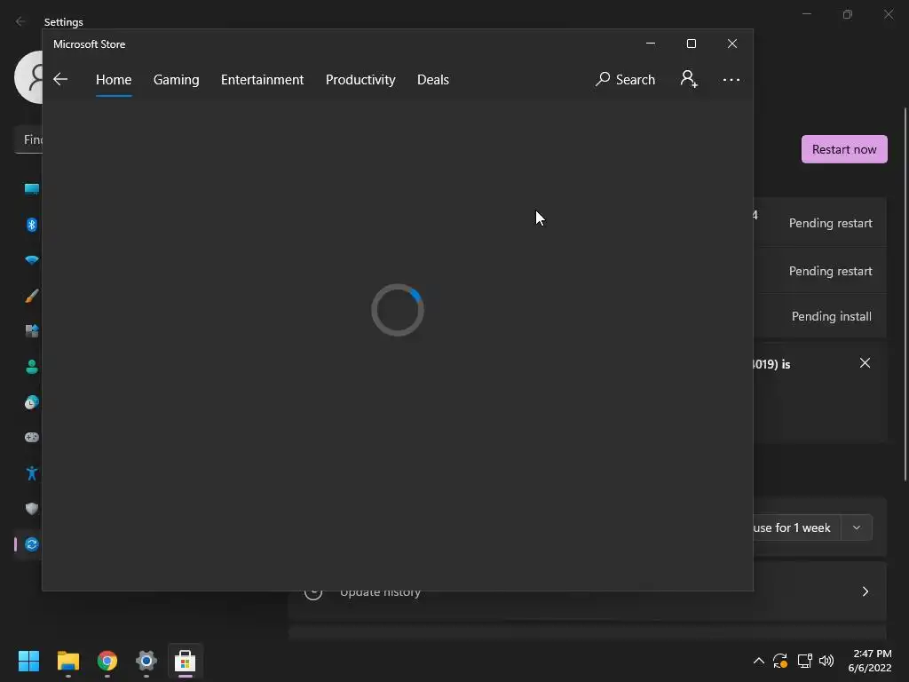Open Gaming controller icon in Settings sidebar
The height and width of the screenshot is (682, 909).
[x=31, y=437]
